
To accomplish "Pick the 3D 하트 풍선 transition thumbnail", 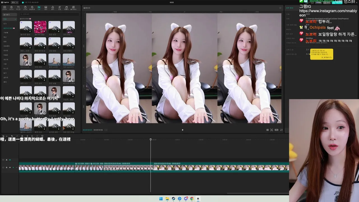I will click(x=26, y=27).
